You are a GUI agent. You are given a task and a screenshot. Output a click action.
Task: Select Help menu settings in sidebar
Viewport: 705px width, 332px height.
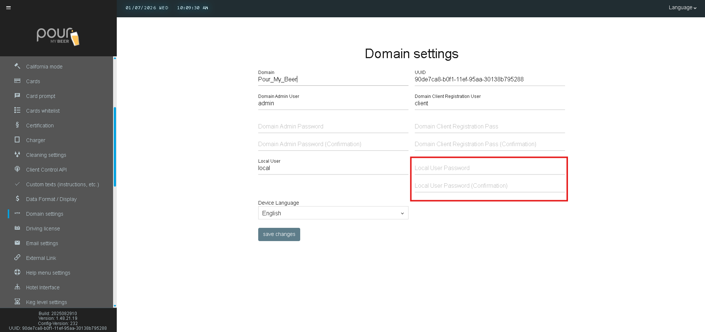pos(48,273)
